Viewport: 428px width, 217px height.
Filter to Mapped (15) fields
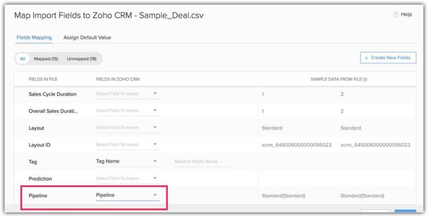(46, 59)
